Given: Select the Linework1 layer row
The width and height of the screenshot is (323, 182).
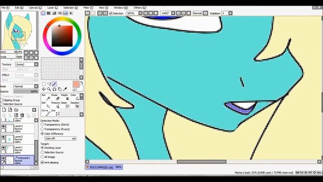Looking at the screenshot, I should [x=18, y=160].
